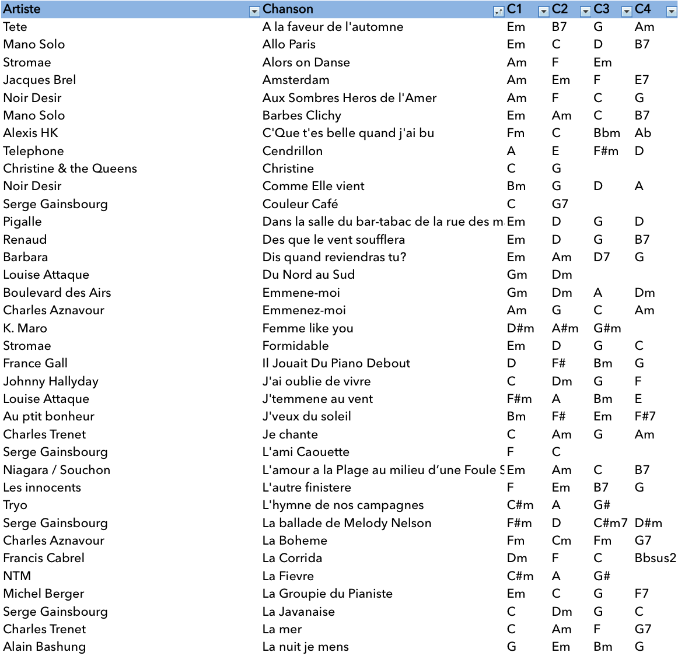Viewport: 678px width, 656px height.
Task: Click 'Aux Sombres Heros de l'Amer'
Action: click(350, 97)
